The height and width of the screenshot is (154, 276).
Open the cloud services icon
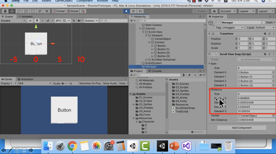pos(214,11)
